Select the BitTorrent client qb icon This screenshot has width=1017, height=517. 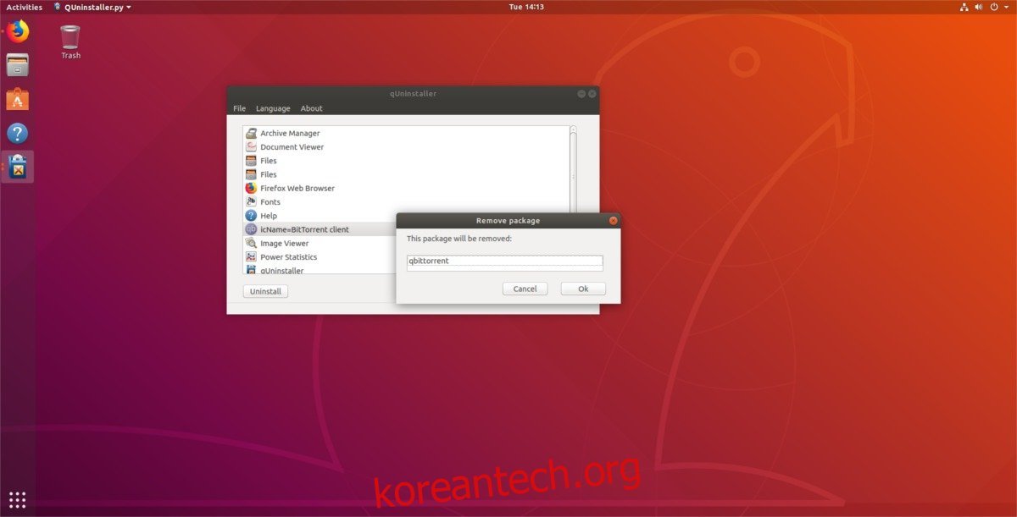[251, 228]
